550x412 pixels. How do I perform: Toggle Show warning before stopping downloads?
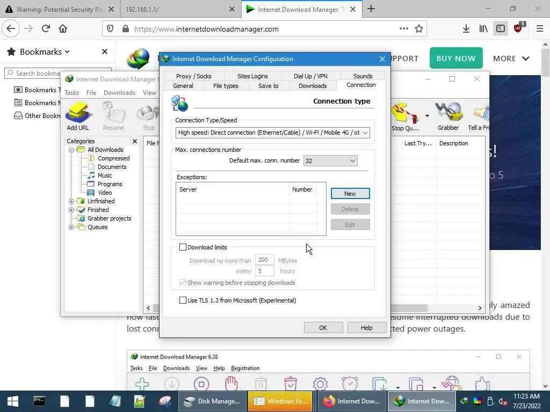click(183, 282)
